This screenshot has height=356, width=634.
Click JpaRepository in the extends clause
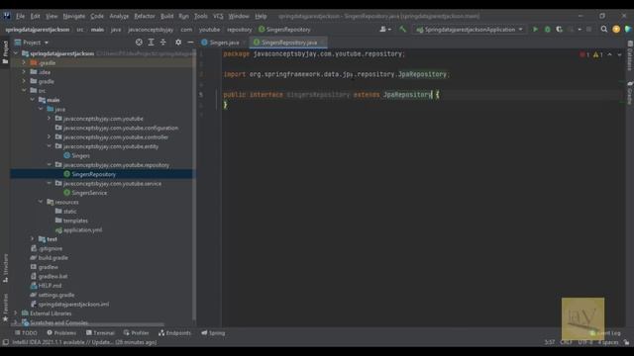407,95
